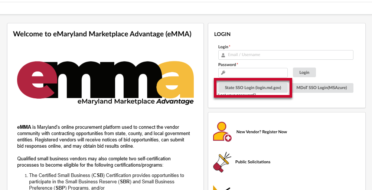Viewport: 372px width, 190px height.
Task: Click the Certified Small Business (CSB) list item
Action: click(x=107, y=182)
